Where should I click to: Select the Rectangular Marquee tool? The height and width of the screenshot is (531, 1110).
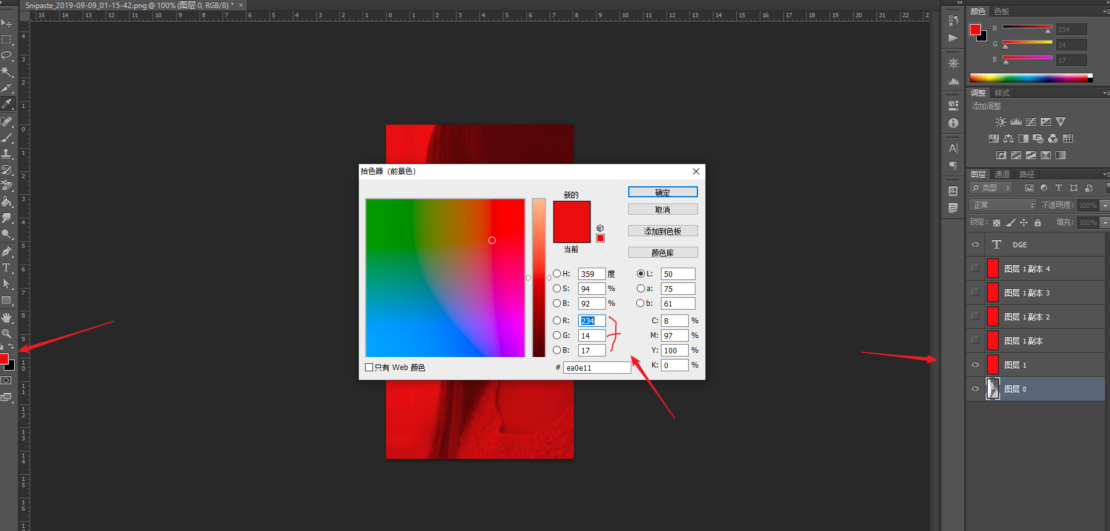[7, 39]
